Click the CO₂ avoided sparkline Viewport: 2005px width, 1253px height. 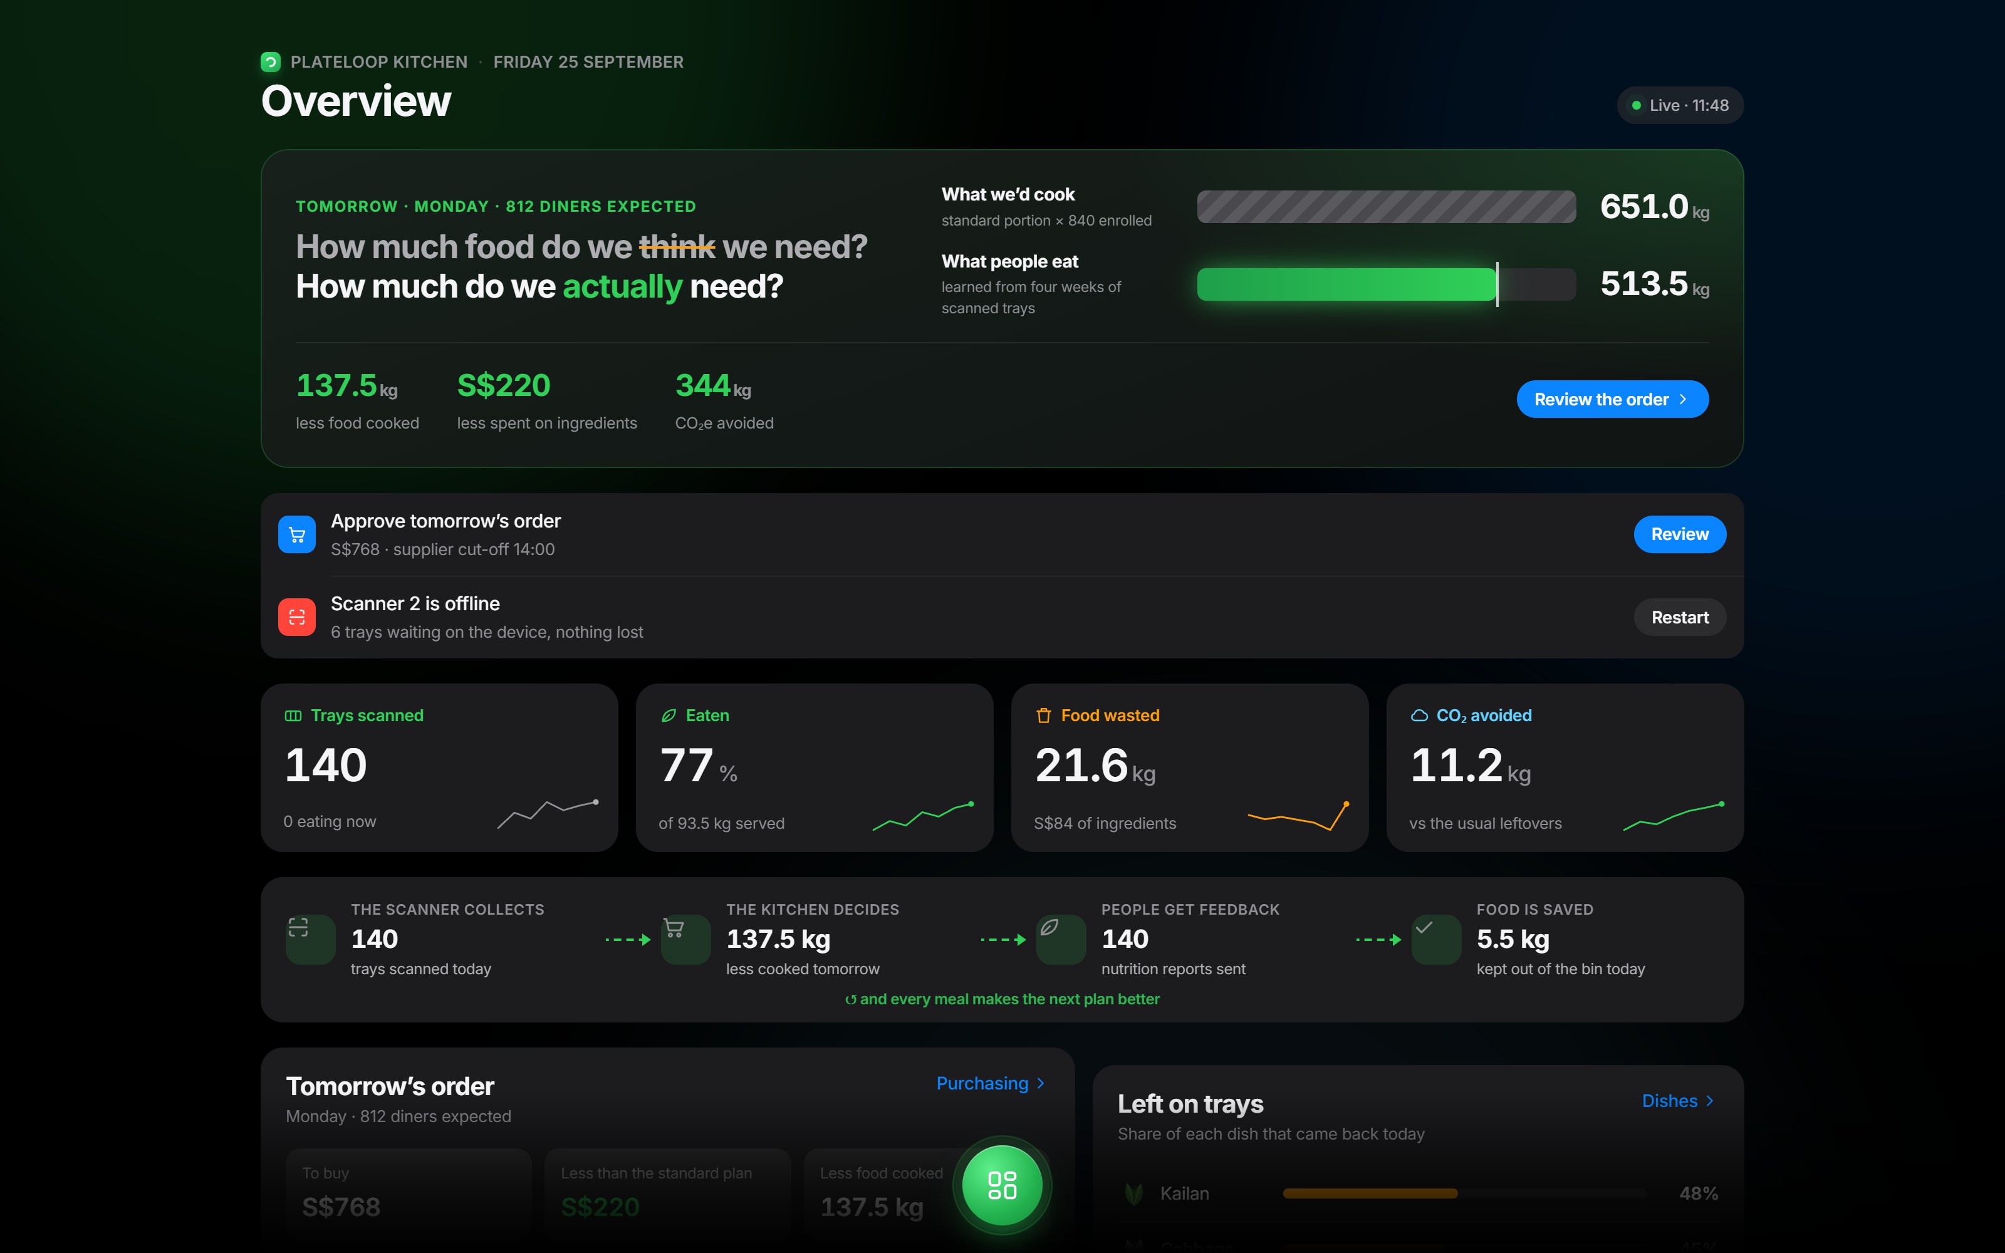coord(1674,816)
